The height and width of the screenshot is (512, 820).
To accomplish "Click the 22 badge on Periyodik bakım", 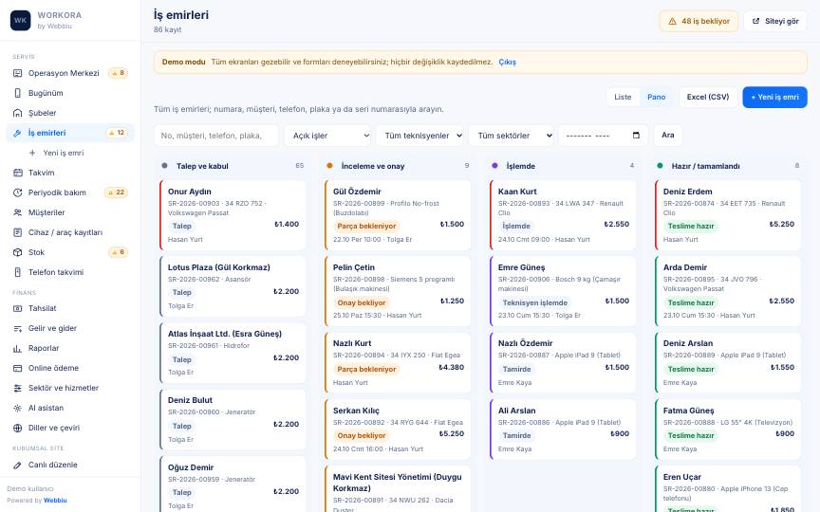I will (116, 192).
